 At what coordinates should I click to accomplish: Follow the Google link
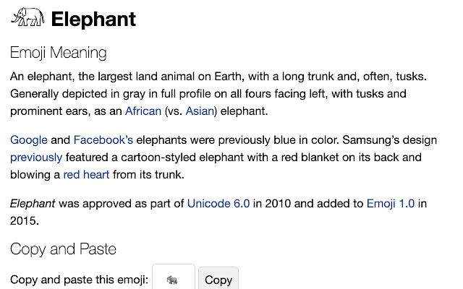tap(29, 139)
